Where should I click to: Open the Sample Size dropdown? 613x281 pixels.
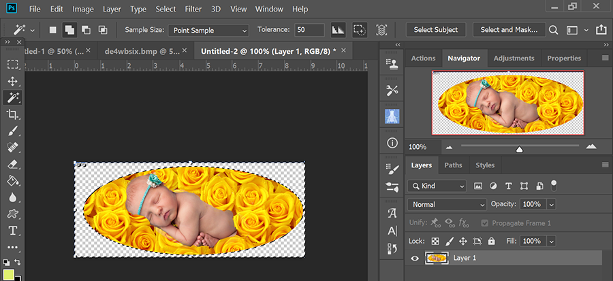(x=208, y=31)
